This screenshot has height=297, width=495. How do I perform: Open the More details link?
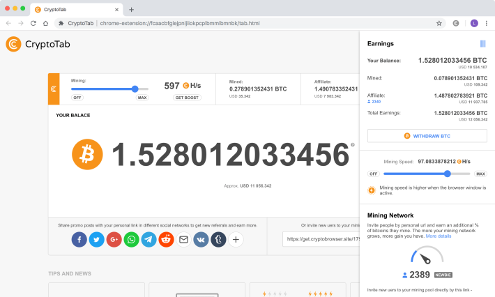coord(439,236)
